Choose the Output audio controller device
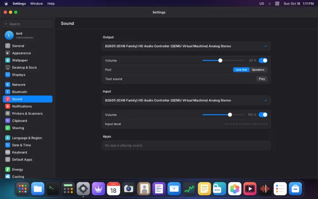The image size is (318, 199). tap(186, 46)
